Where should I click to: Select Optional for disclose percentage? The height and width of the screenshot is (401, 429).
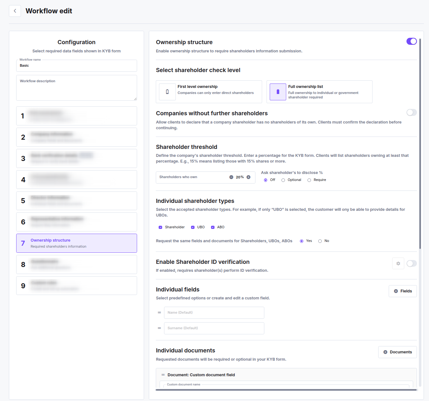[x=283, y=180]
